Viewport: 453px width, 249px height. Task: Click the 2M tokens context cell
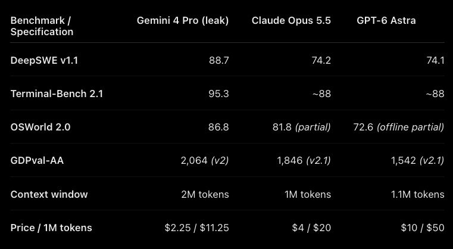pos(205,194)
